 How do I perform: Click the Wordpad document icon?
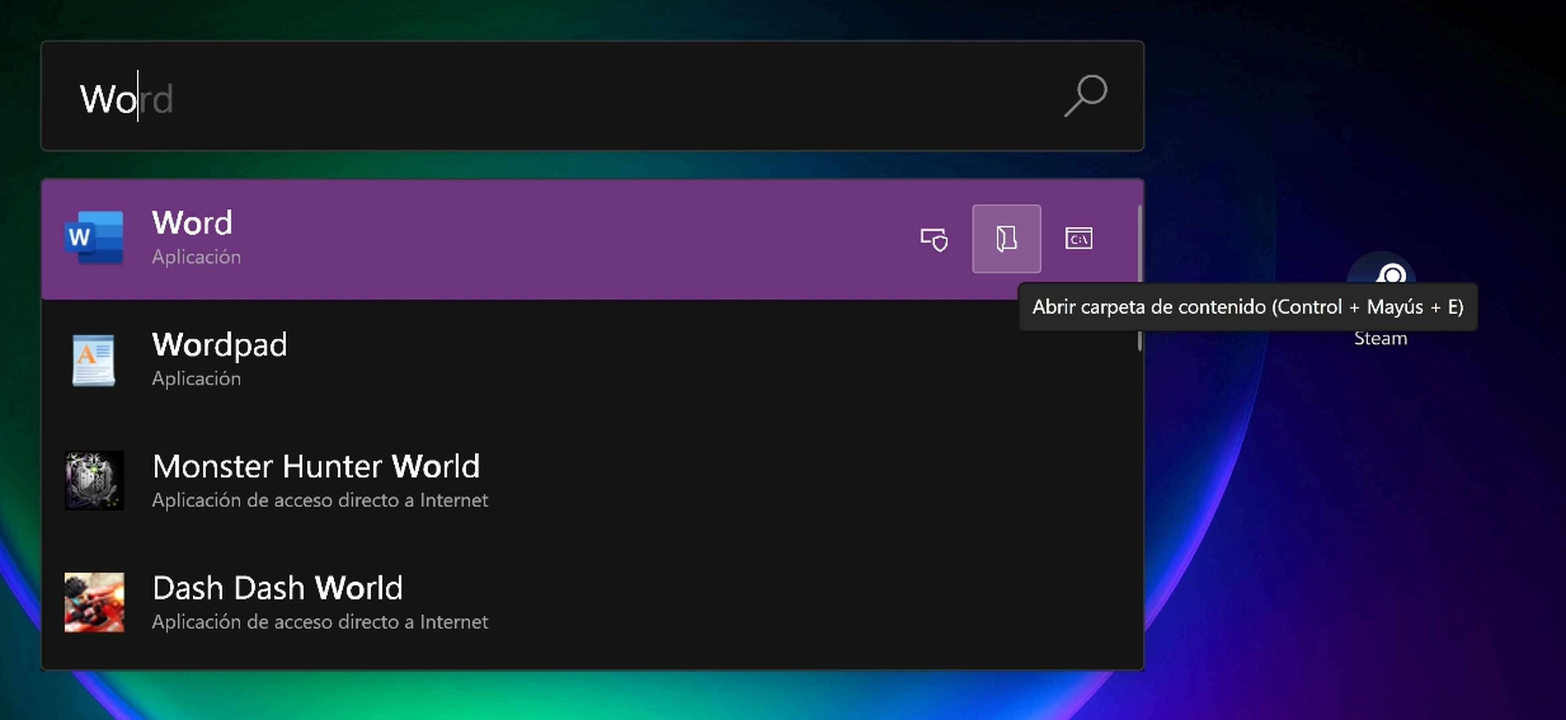click(94, 360)
